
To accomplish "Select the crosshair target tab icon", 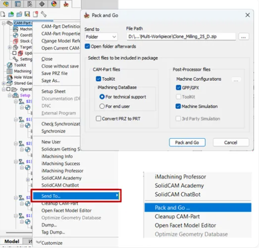I will [x=42, y=4].
